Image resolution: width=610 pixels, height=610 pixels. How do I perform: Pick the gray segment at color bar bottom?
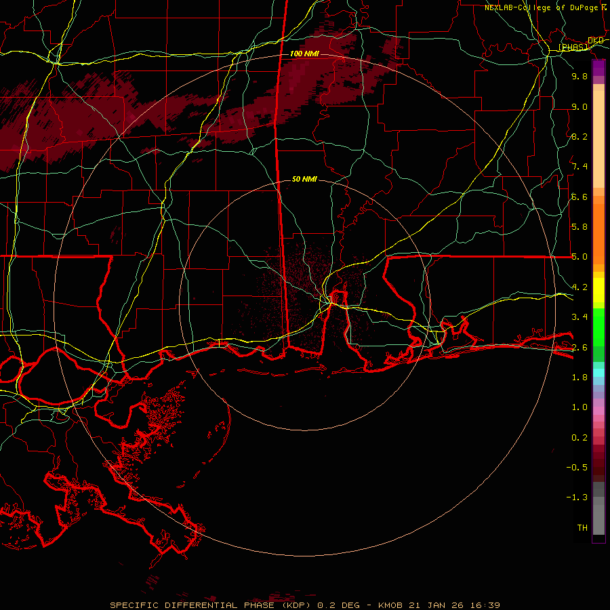598,519
